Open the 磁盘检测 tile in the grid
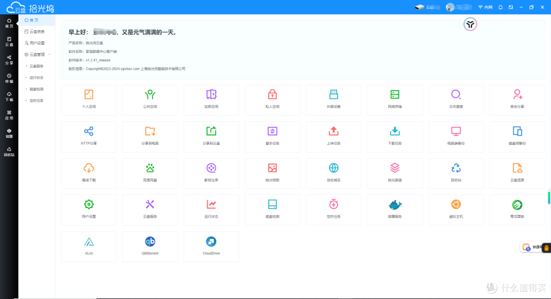 [x=272, y=210]
